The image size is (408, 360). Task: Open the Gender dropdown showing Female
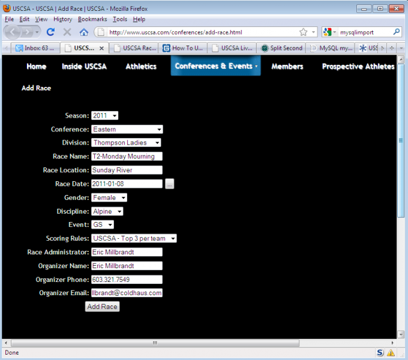pyautogui.click(x=109, y=197)
